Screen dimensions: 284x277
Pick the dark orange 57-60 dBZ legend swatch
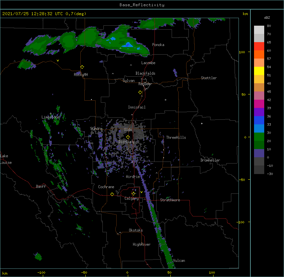point(259,54)
